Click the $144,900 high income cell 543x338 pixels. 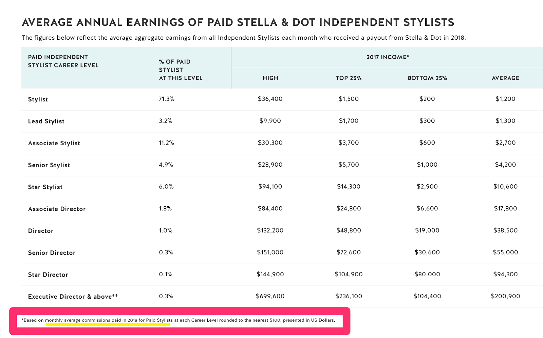[x=270, y=274]
